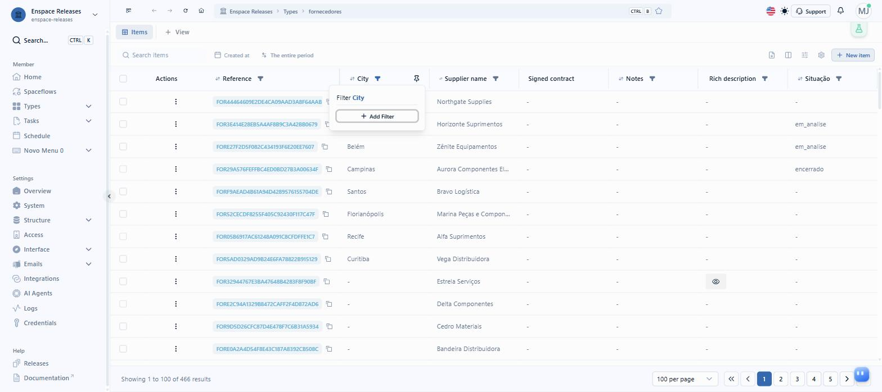Check the select-all header checkbox
Viewport: 882px width, 392px height.
pyautogui.click(x=123, y=79)
